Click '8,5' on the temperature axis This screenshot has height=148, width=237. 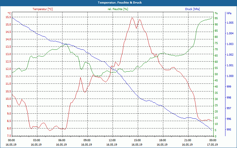9,121
